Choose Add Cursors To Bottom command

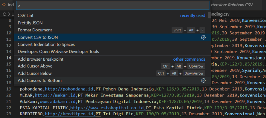[x=113, y=81]
